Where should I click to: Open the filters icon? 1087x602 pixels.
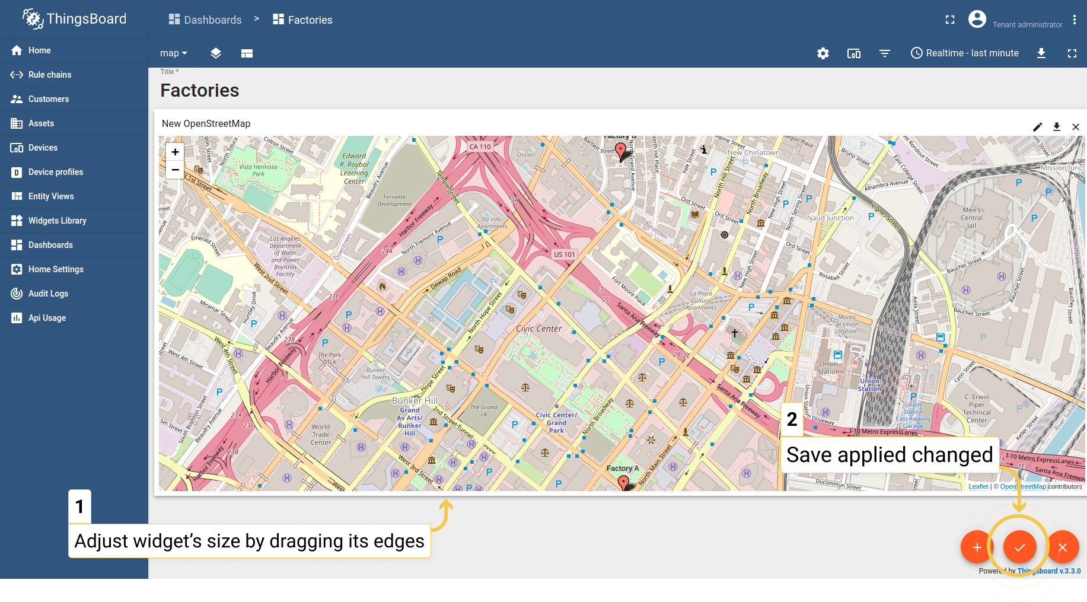(885, 53)
